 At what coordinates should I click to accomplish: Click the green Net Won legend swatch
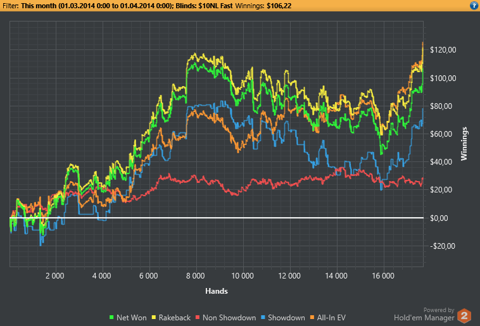coord(111,317)
